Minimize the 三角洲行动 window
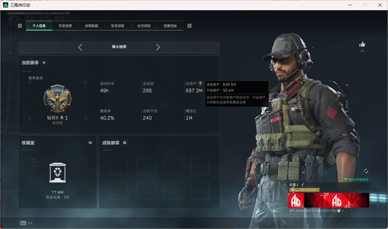Image resolution: width=388 pixels, height=229 pixels. click(350, 5)
